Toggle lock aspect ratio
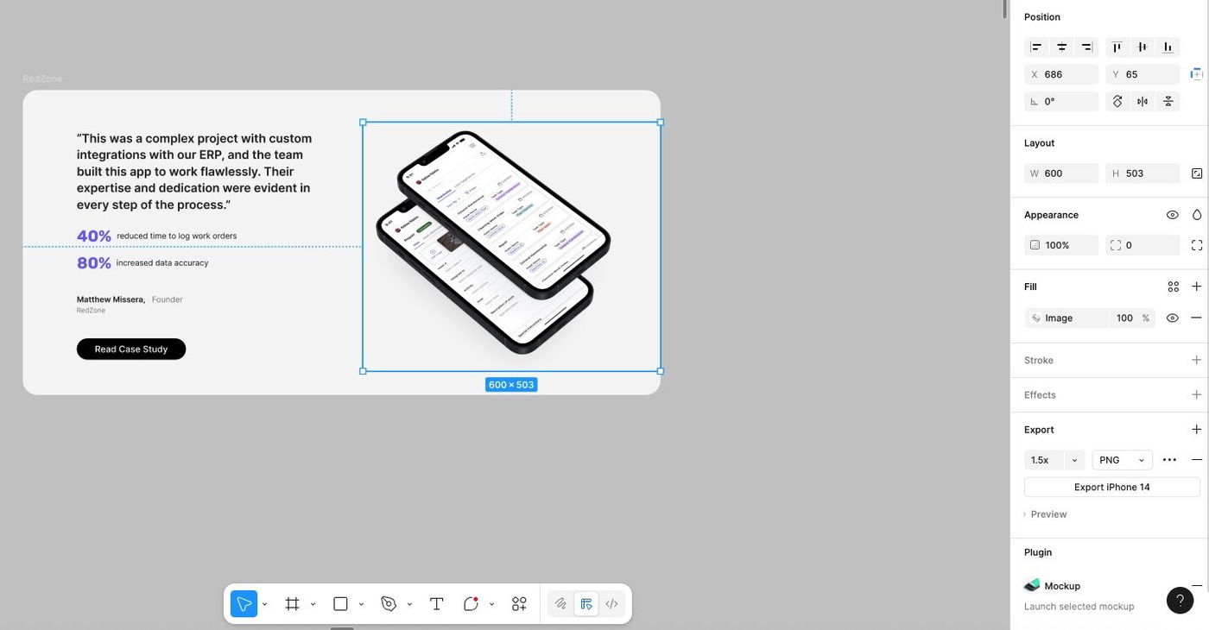Viewport: 1209px width, 630px height. pos(1196,173)
